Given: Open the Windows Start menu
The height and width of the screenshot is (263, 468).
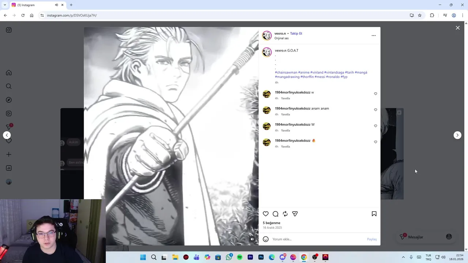Looking at the screenshot, I should 143,257.
